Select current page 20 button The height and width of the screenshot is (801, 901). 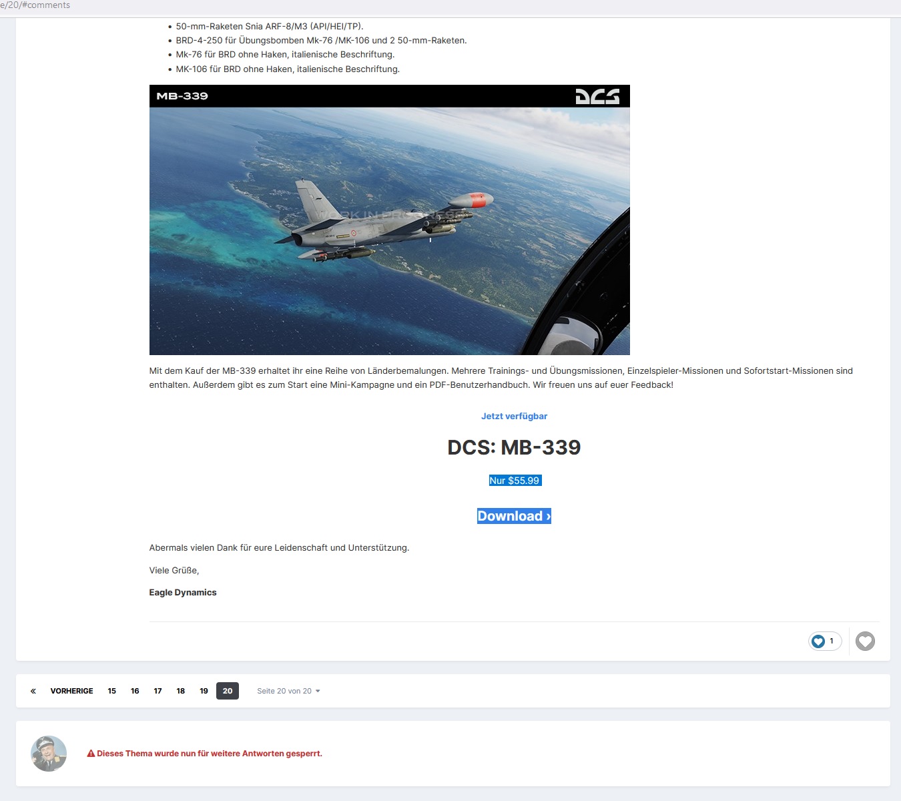228,691
